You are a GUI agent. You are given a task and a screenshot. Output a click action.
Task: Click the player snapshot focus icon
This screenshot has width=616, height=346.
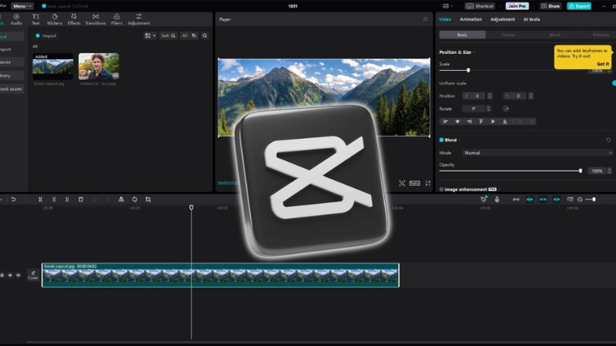(x=402, y=183)
